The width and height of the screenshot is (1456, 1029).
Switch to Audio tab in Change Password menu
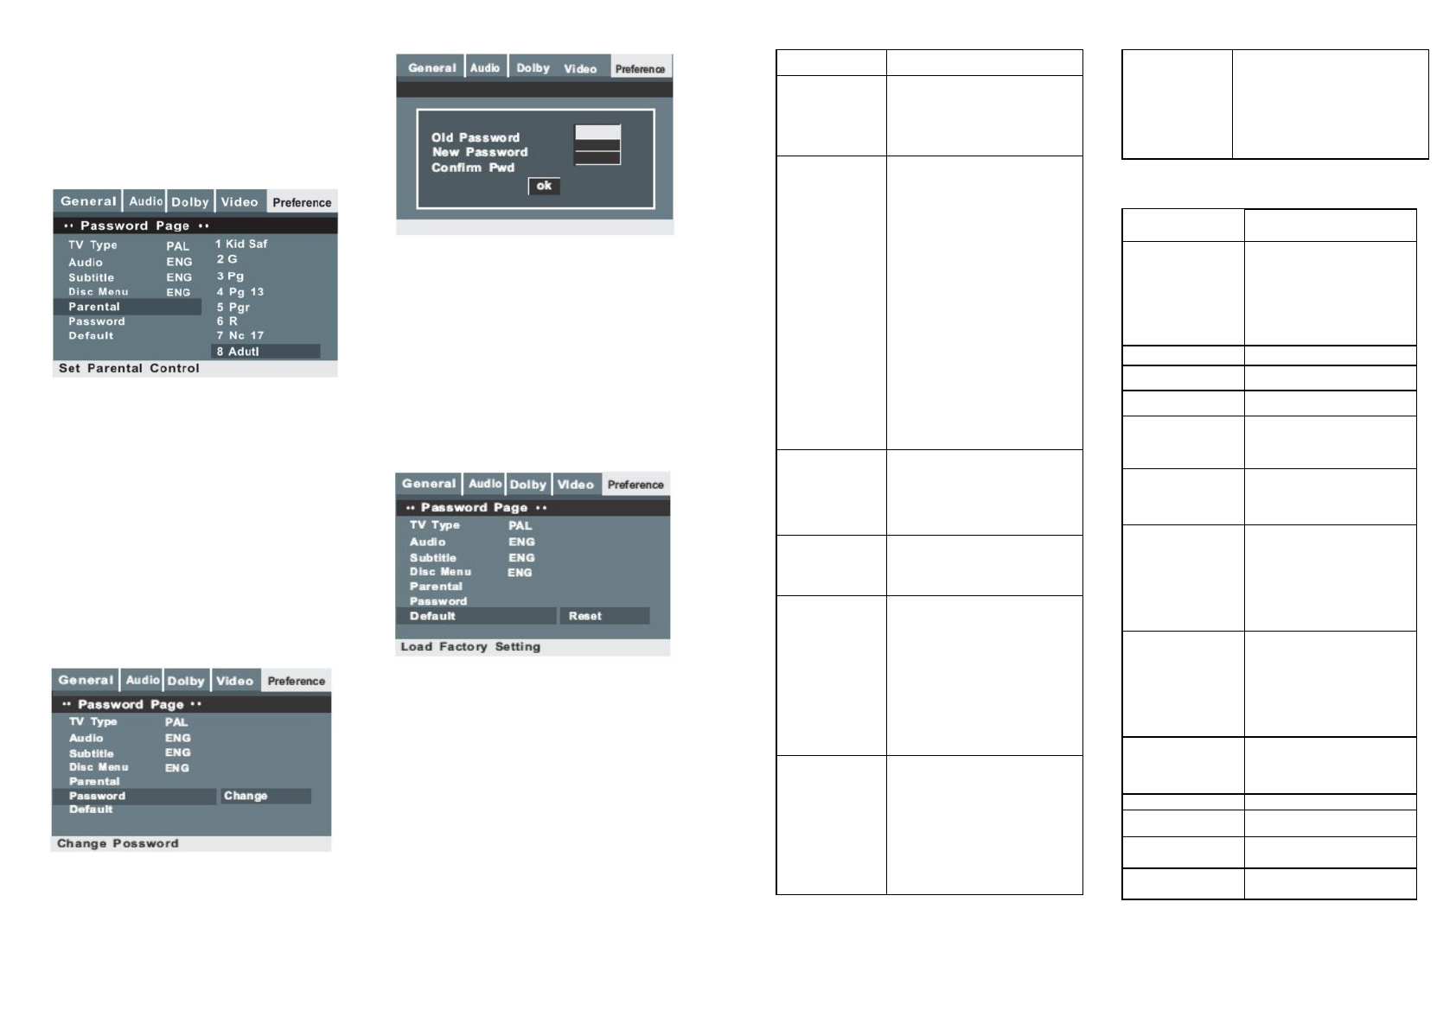click(x=143, y=681)
